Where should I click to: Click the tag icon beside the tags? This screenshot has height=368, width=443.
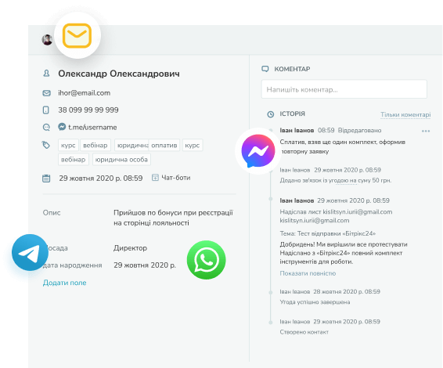46,145
